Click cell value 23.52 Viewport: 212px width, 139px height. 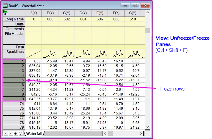(x=50, y=118)
